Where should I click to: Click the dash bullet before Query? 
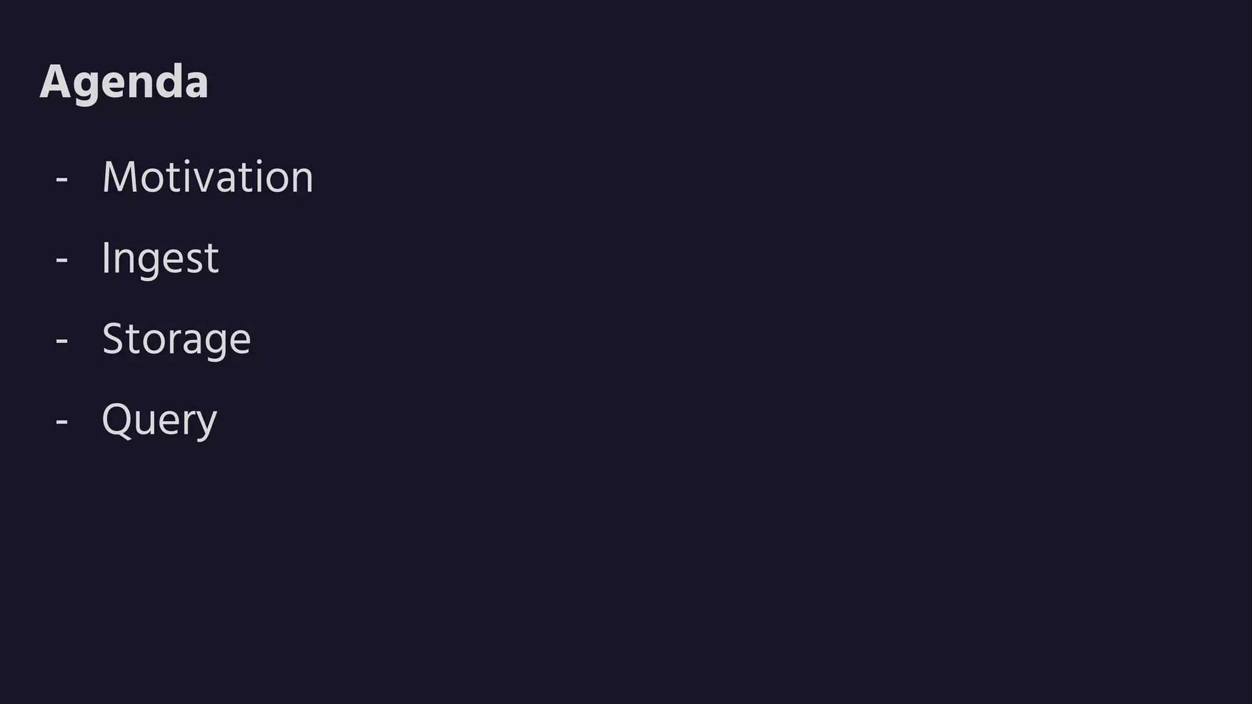[x=62, y=422]
